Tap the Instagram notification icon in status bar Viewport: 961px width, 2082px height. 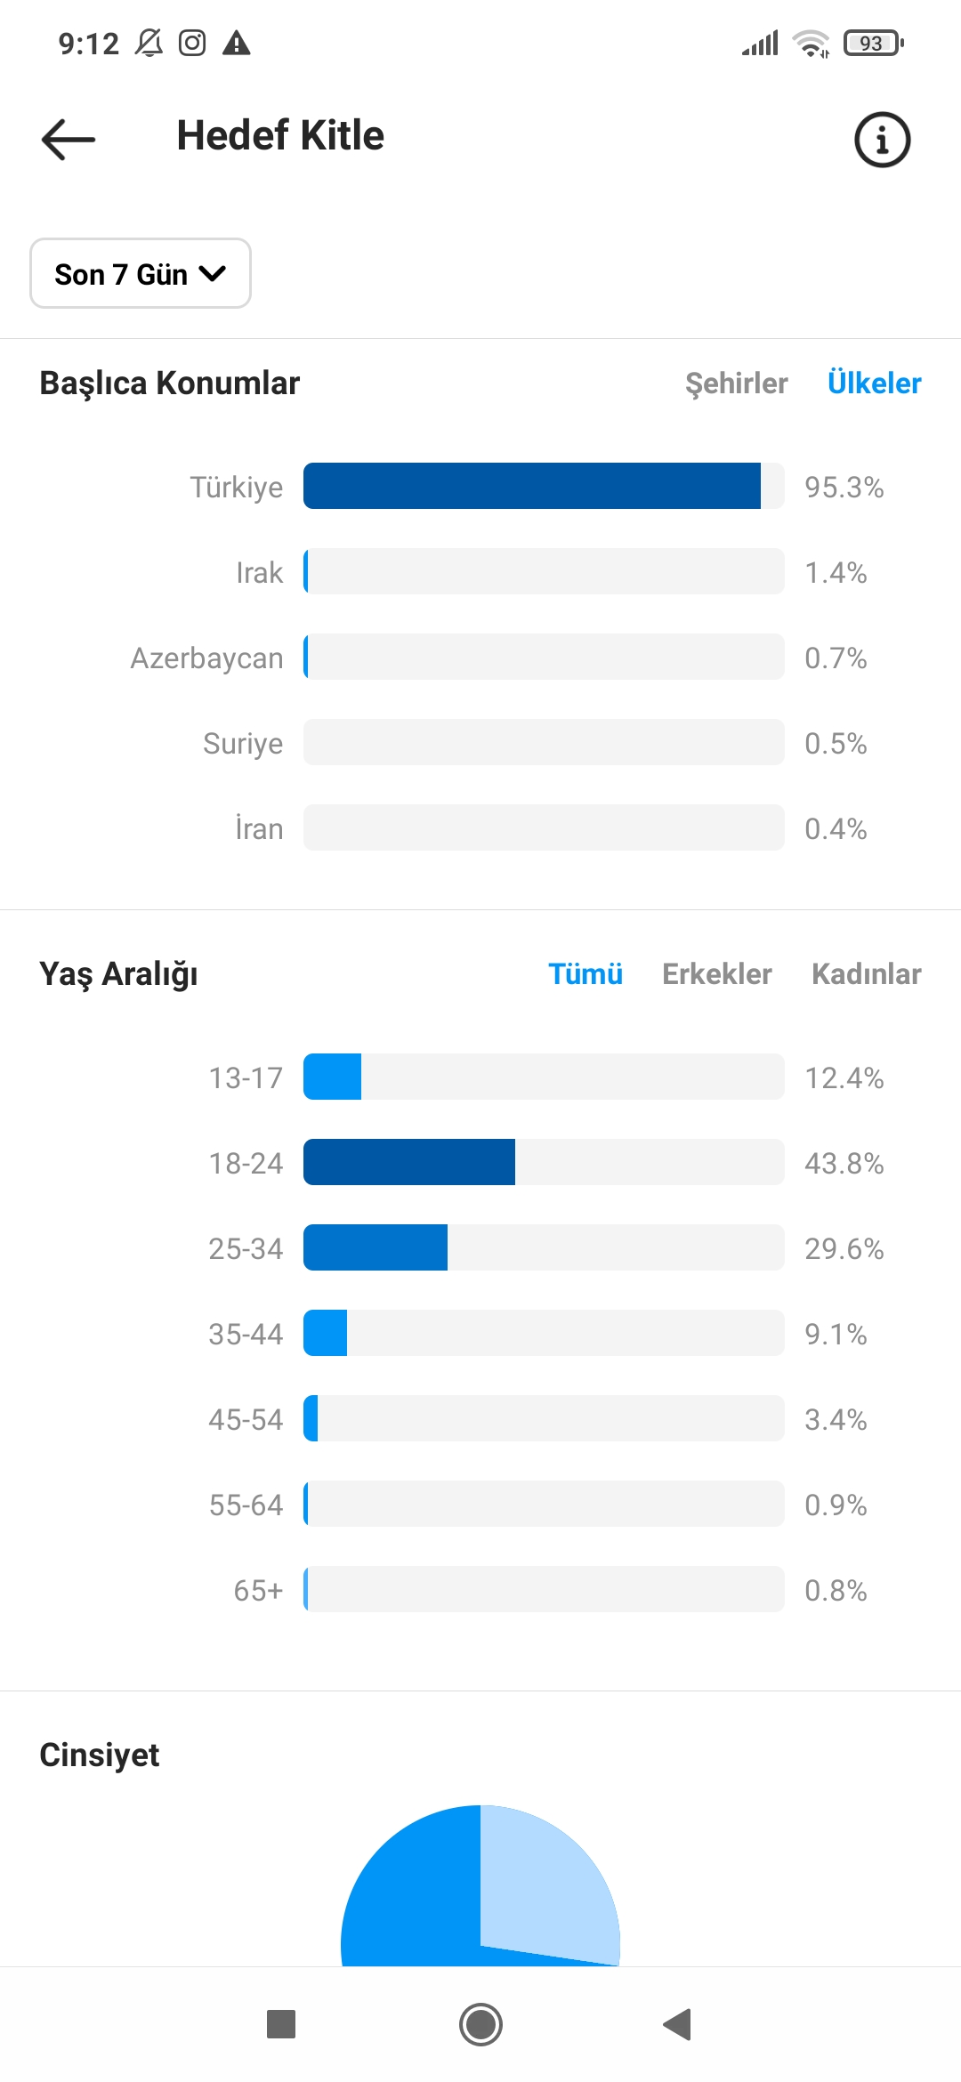192,43
